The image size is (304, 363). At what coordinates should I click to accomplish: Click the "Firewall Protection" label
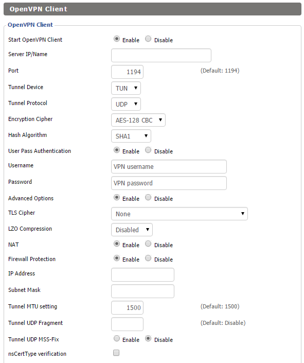32,259
